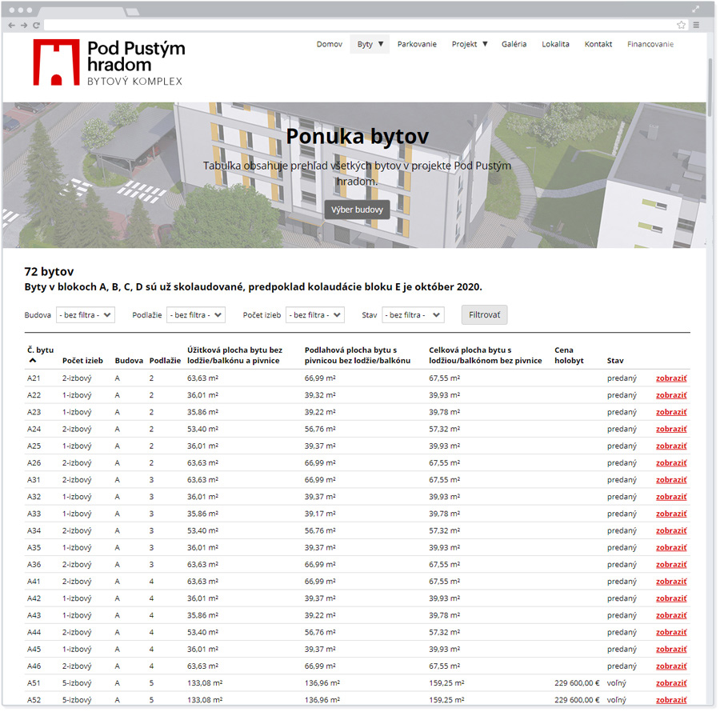Click the page vertical scrollbar
The width and height of the screenshot is (720, 720).
pos(710,88)
